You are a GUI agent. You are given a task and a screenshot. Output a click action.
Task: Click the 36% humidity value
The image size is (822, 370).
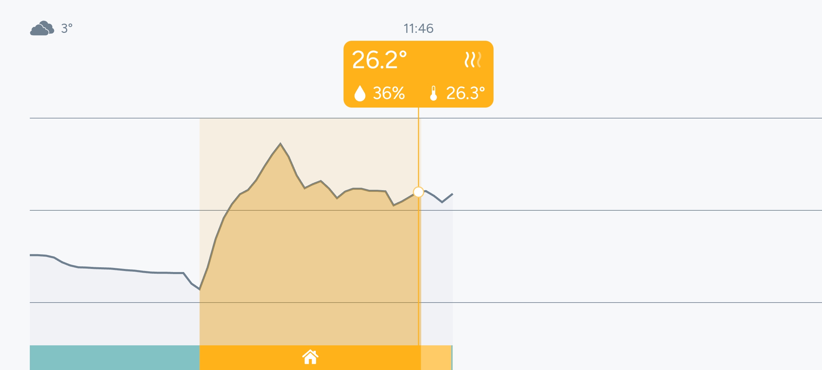click(x=389, y=93)
